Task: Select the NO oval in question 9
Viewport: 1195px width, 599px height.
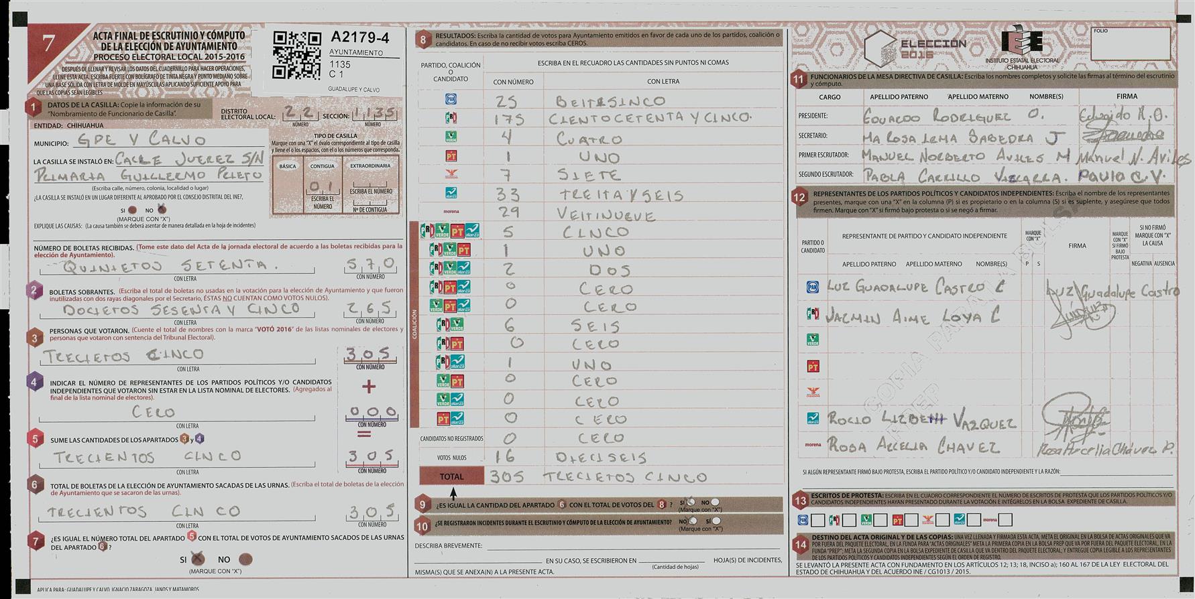Action: point(715,502)
